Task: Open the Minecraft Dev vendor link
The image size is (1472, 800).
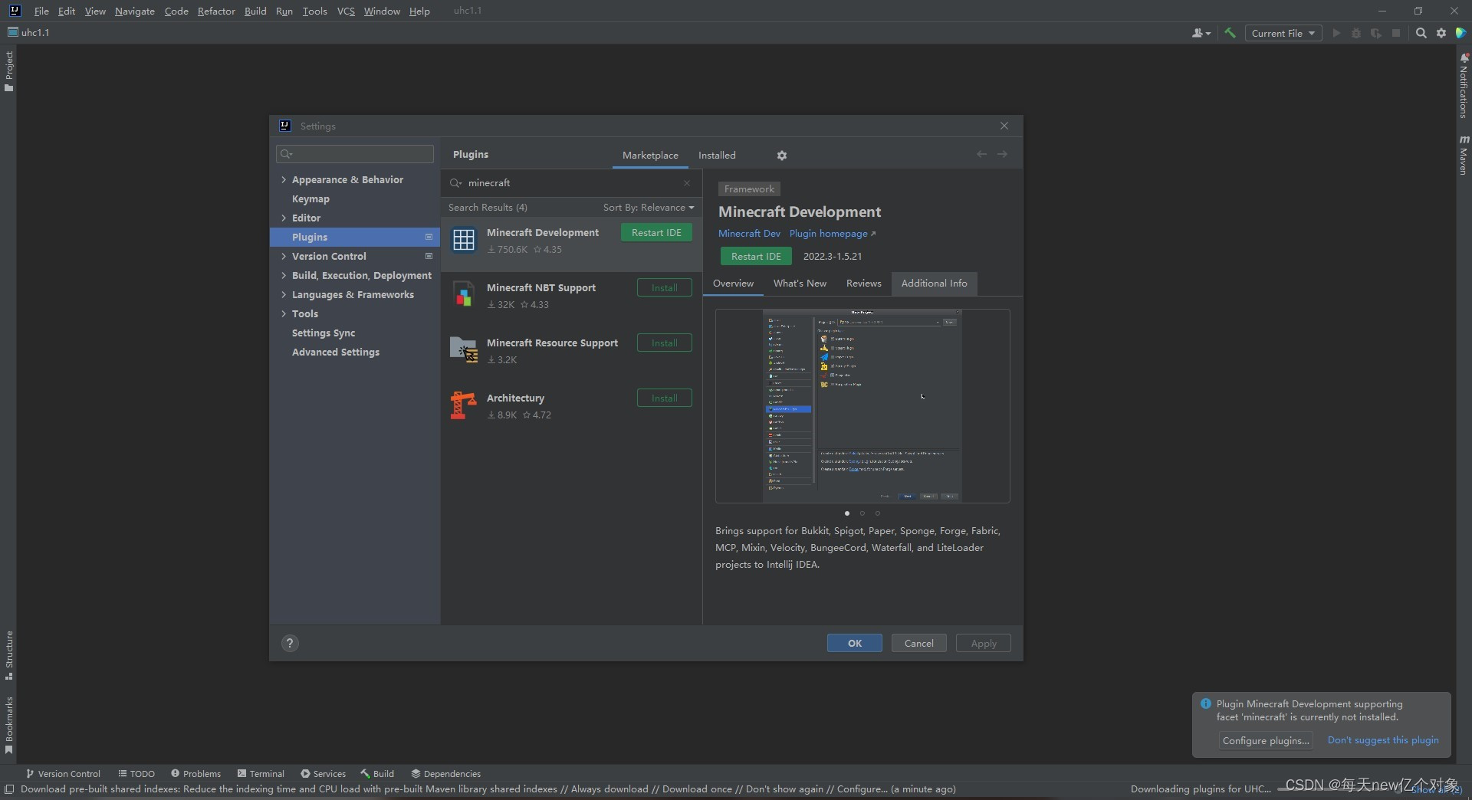Action: (x=749, y=234)
